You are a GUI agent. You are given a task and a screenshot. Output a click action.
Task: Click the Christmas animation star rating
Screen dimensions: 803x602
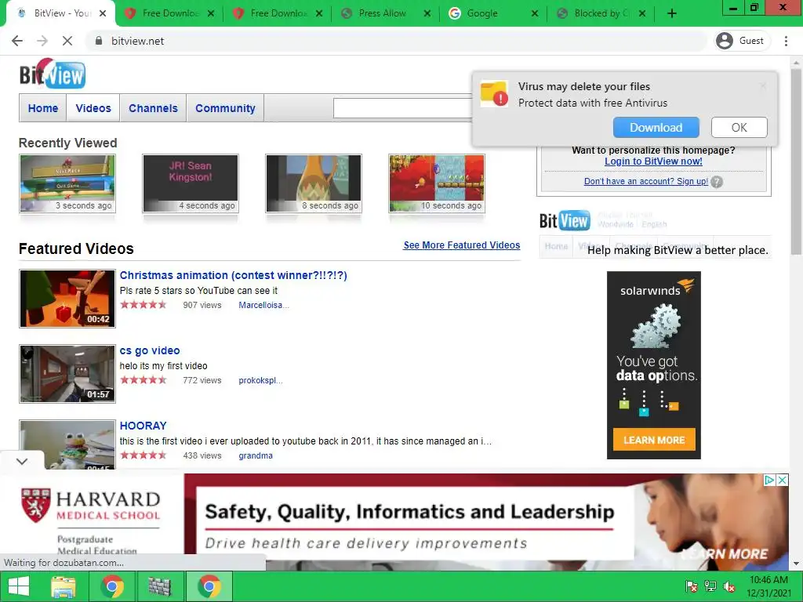[144, 305]
